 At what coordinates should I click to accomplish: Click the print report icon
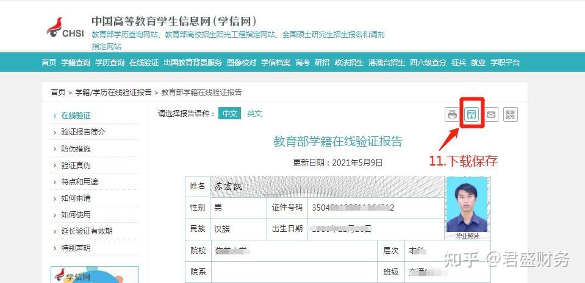click(x=452, y=114)
